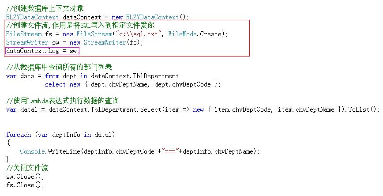The height and width of the screenshot is (196, 383).
Task: Click dept.chvDeptCode in the select clause
Action: (183, 85)
